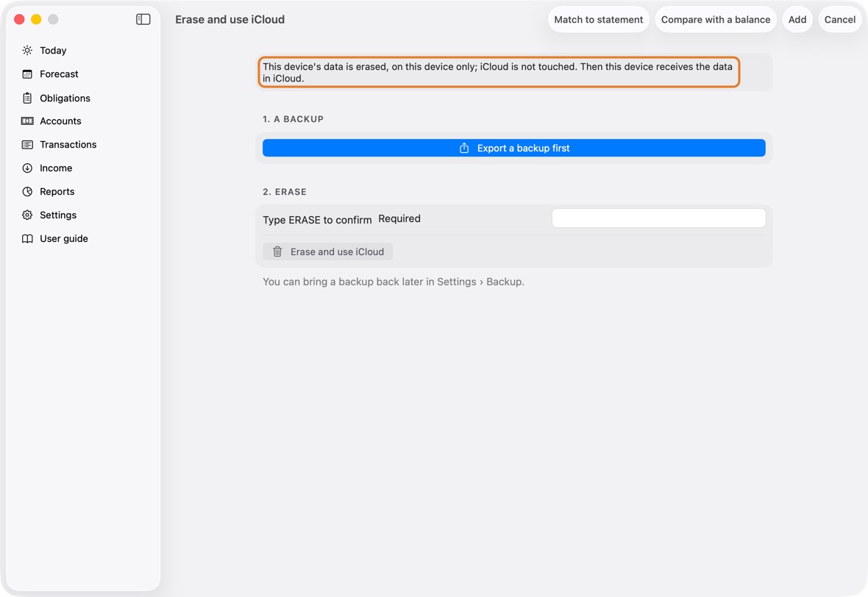
Task: Choose Compare with a balance
Action: [x=715, y=19]
